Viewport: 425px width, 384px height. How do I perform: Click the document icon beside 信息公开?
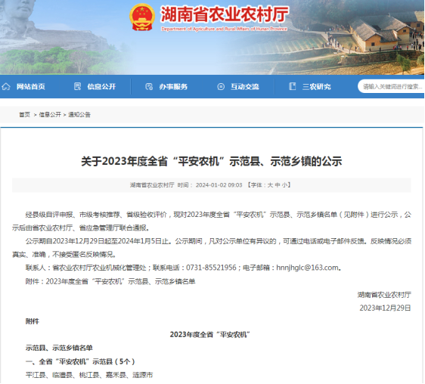(78, 86)
